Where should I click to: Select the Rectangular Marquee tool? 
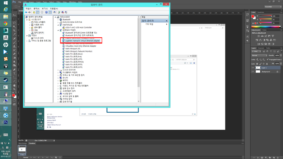tap(14, 19)
